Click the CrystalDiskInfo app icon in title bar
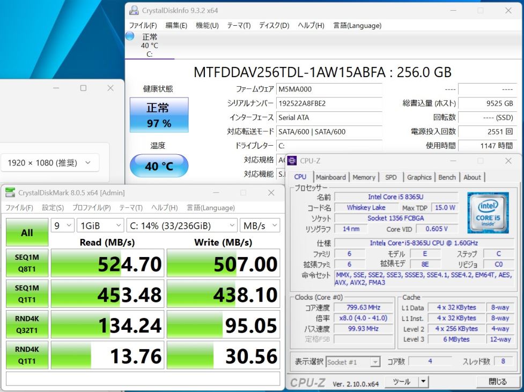This screenshot has width=524, height=392. 134,10
